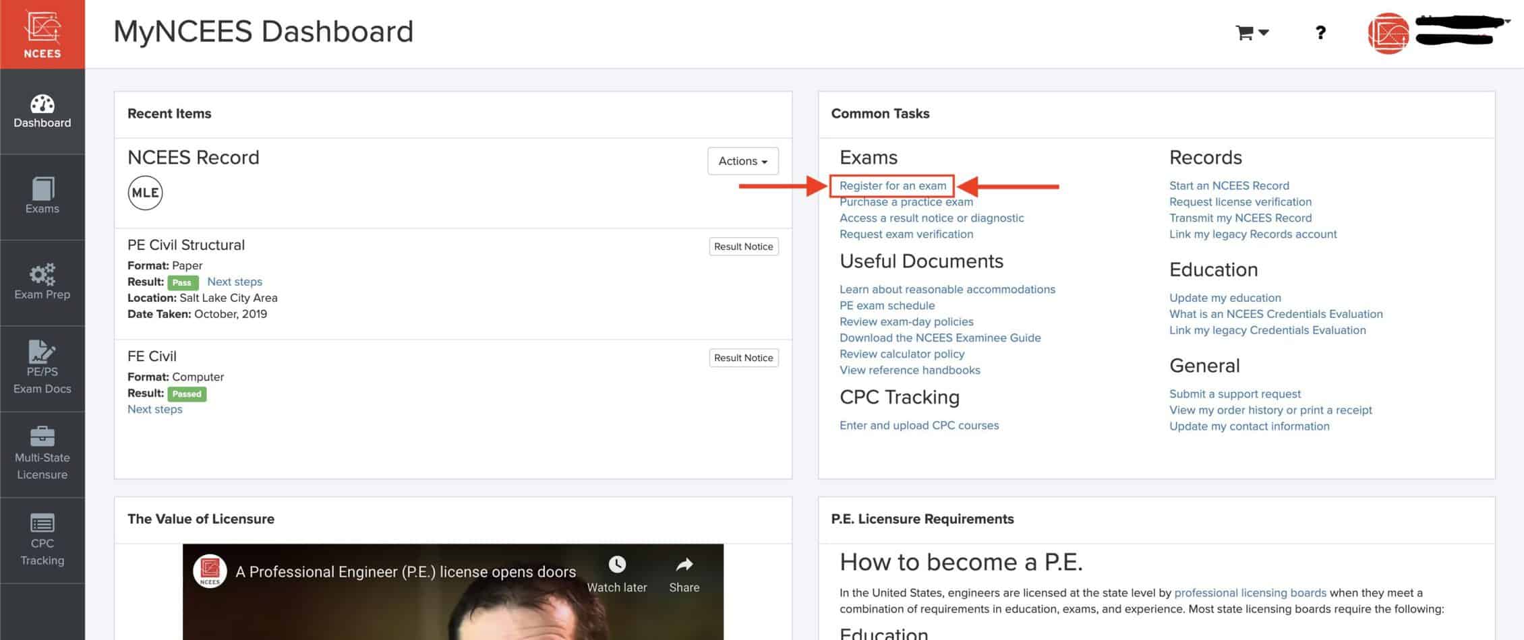Click the Date Taken October, 2019 text

pyautogui.click(x=197, y=314)
